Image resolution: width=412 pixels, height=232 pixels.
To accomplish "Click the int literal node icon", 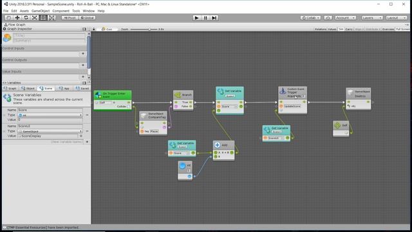I will click(x=182, y=166).
